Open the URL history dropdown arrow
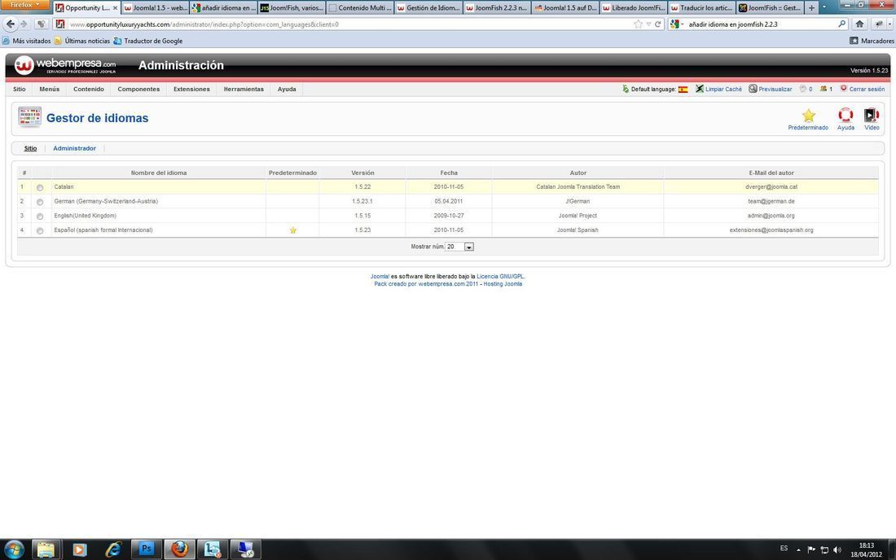The width and height of the screenshot is (896, 560). point(648,24)
